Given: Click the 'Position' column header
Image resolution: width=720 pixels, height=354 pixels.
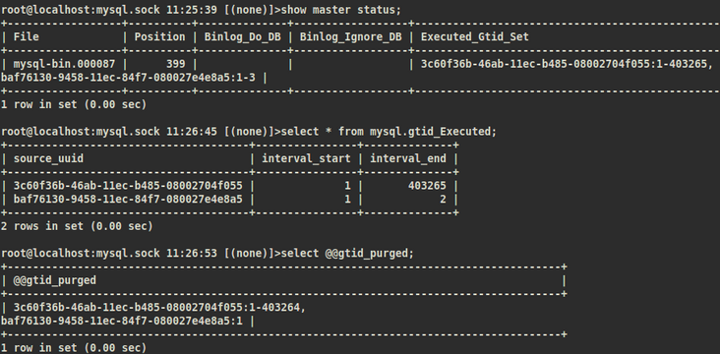Looking at the screenshot, I should pos(159,36).
